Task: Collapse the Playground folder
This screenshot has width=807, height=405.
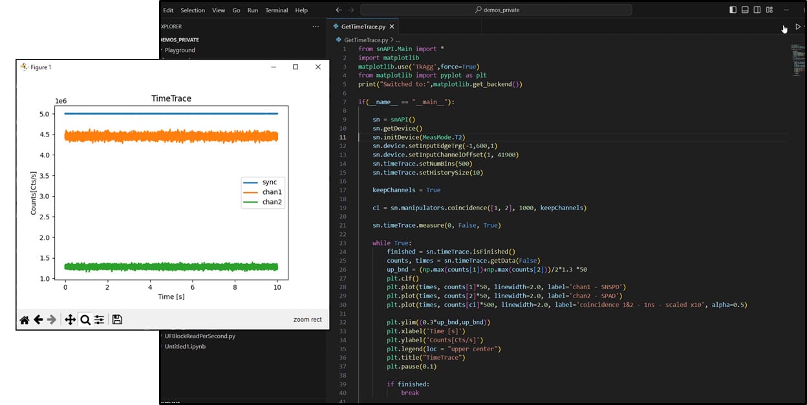Action: pos(180,50)
